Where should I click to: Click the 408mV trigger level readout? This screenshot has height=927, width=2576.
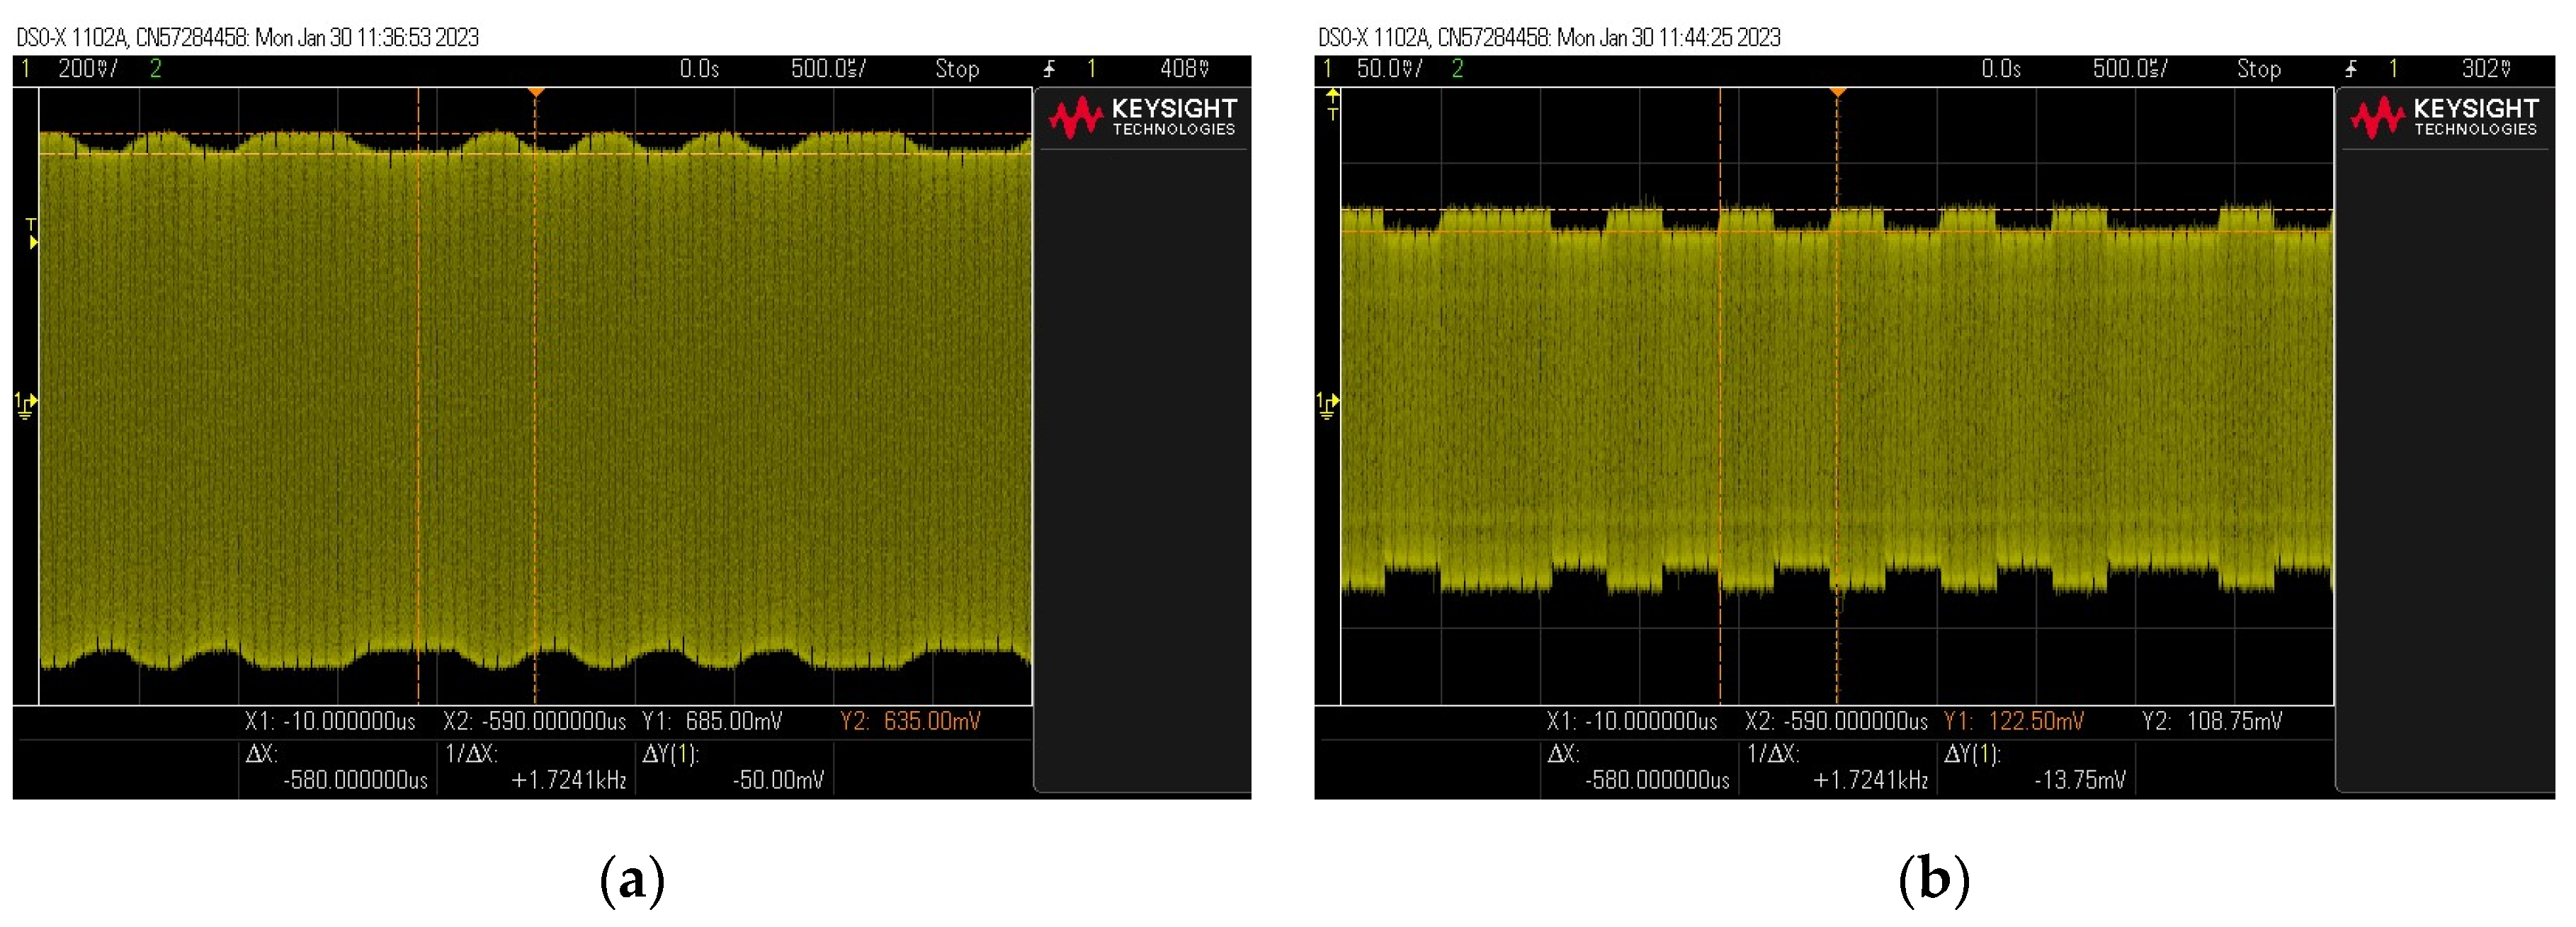coord(1185,69)
